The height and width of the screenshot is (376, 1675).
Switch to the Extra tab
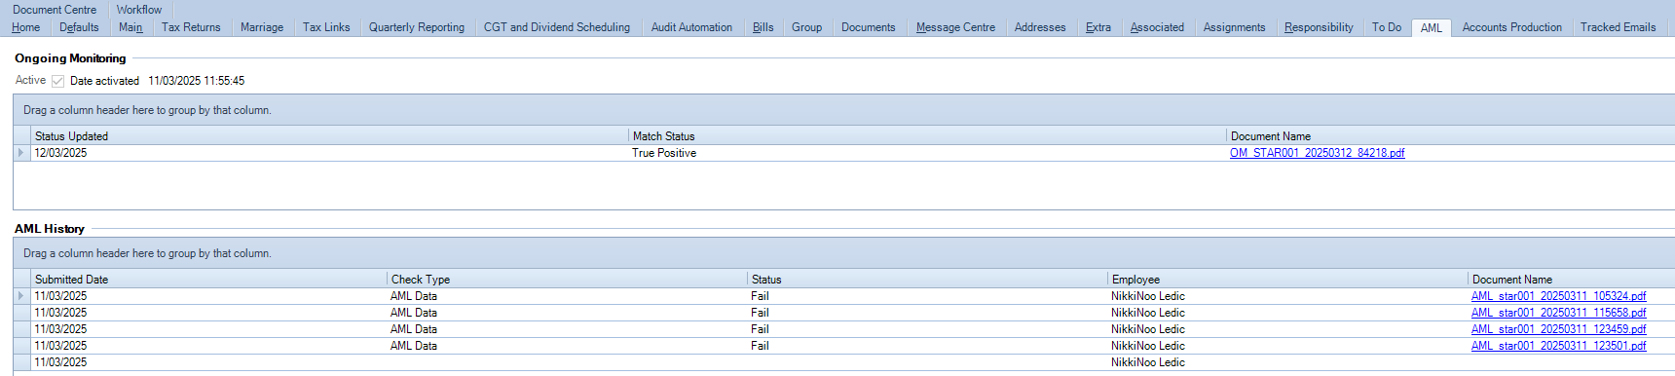pos(1098,27)
